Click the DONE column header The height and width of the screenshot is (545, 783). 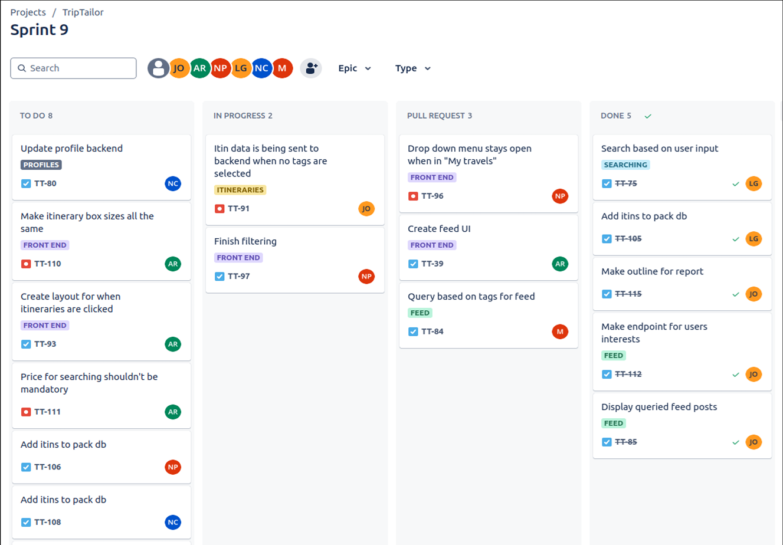[x=616, y=116]
